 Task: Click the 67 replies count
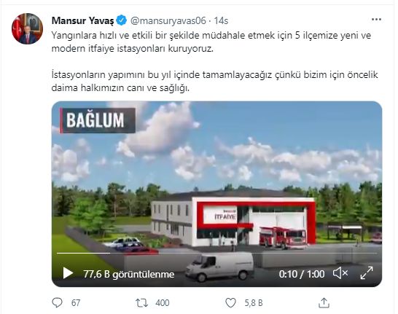pos(76,303)
